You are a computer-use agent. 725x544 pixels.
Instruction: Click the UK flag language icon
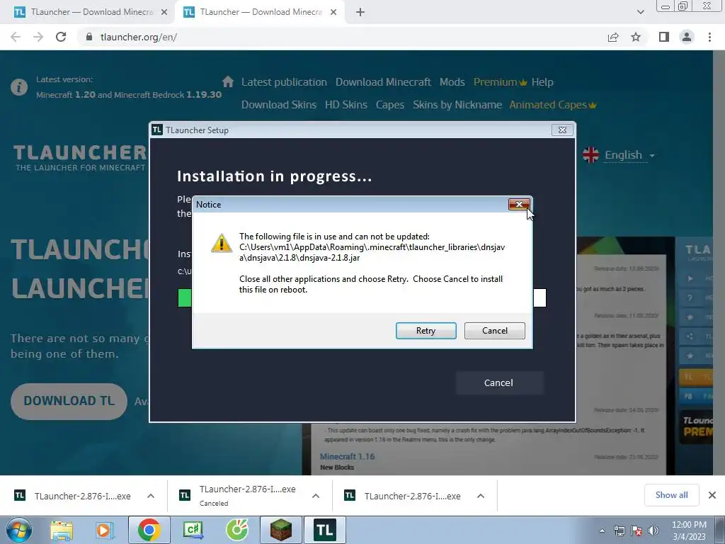[x=590, y=155]
